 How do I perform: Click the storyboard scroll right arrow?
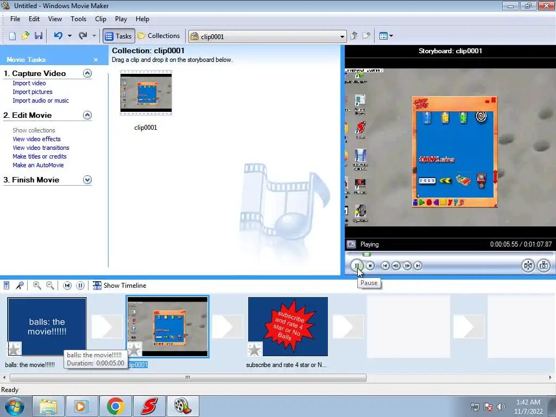[x=551, y=378]
